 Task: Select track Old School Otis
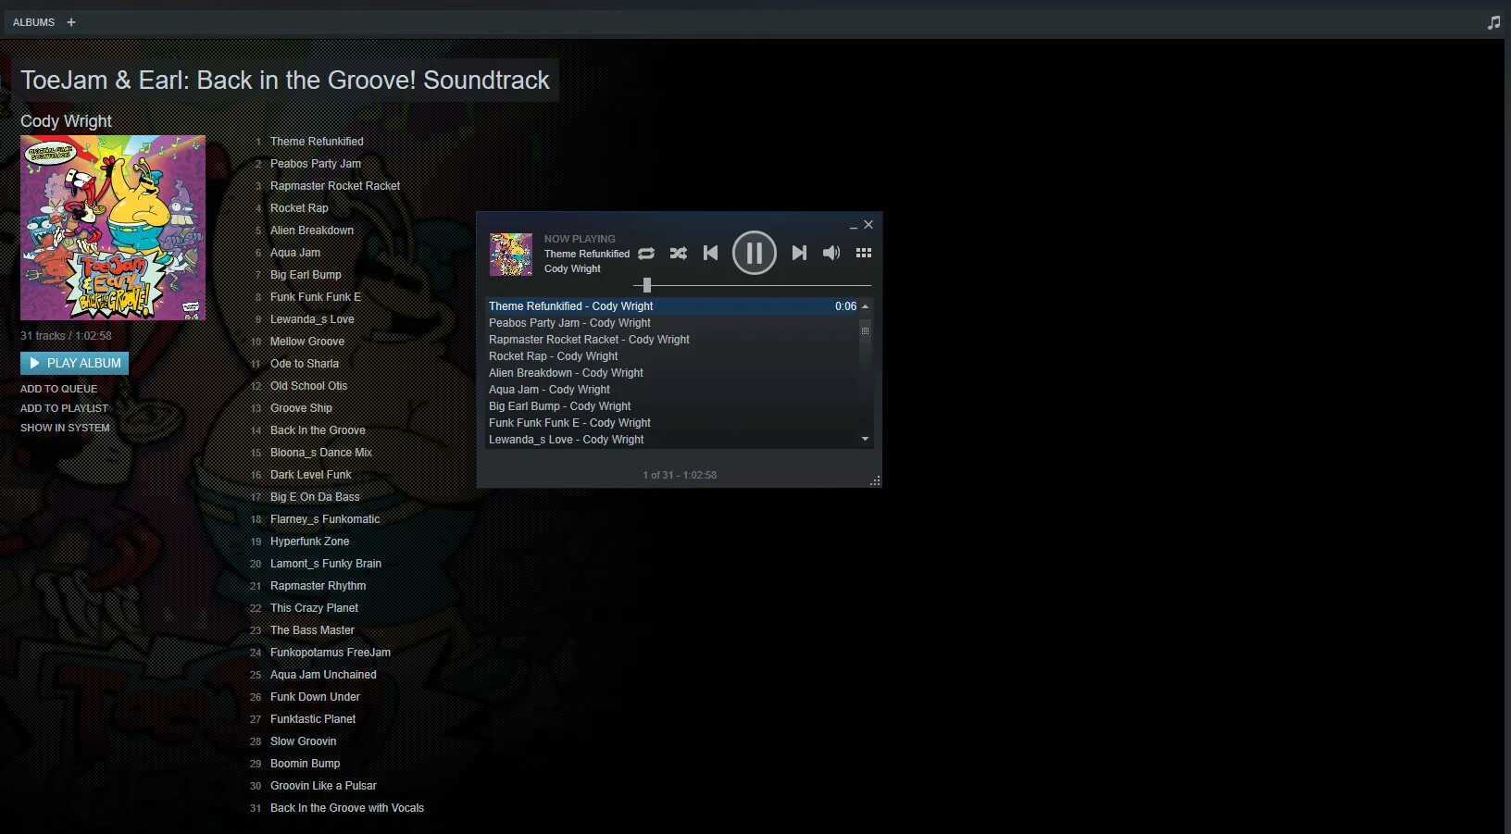309,386
